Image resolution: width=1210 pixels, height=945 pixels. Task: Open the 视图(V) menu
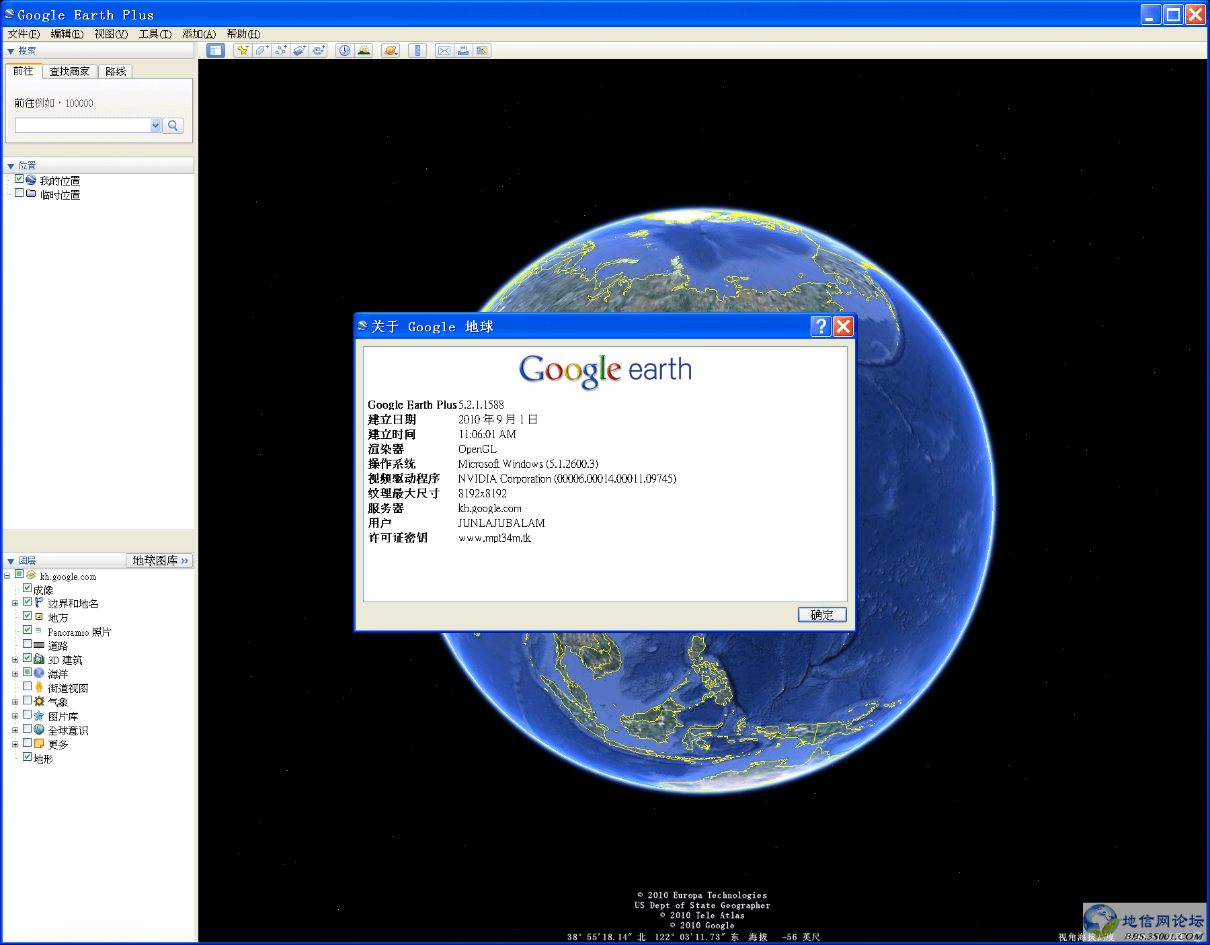[x=111, y=34]
